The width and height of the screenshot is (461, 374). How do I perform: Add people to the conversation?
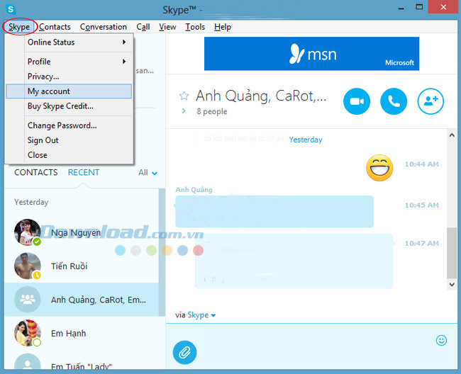tap(431, 101)
